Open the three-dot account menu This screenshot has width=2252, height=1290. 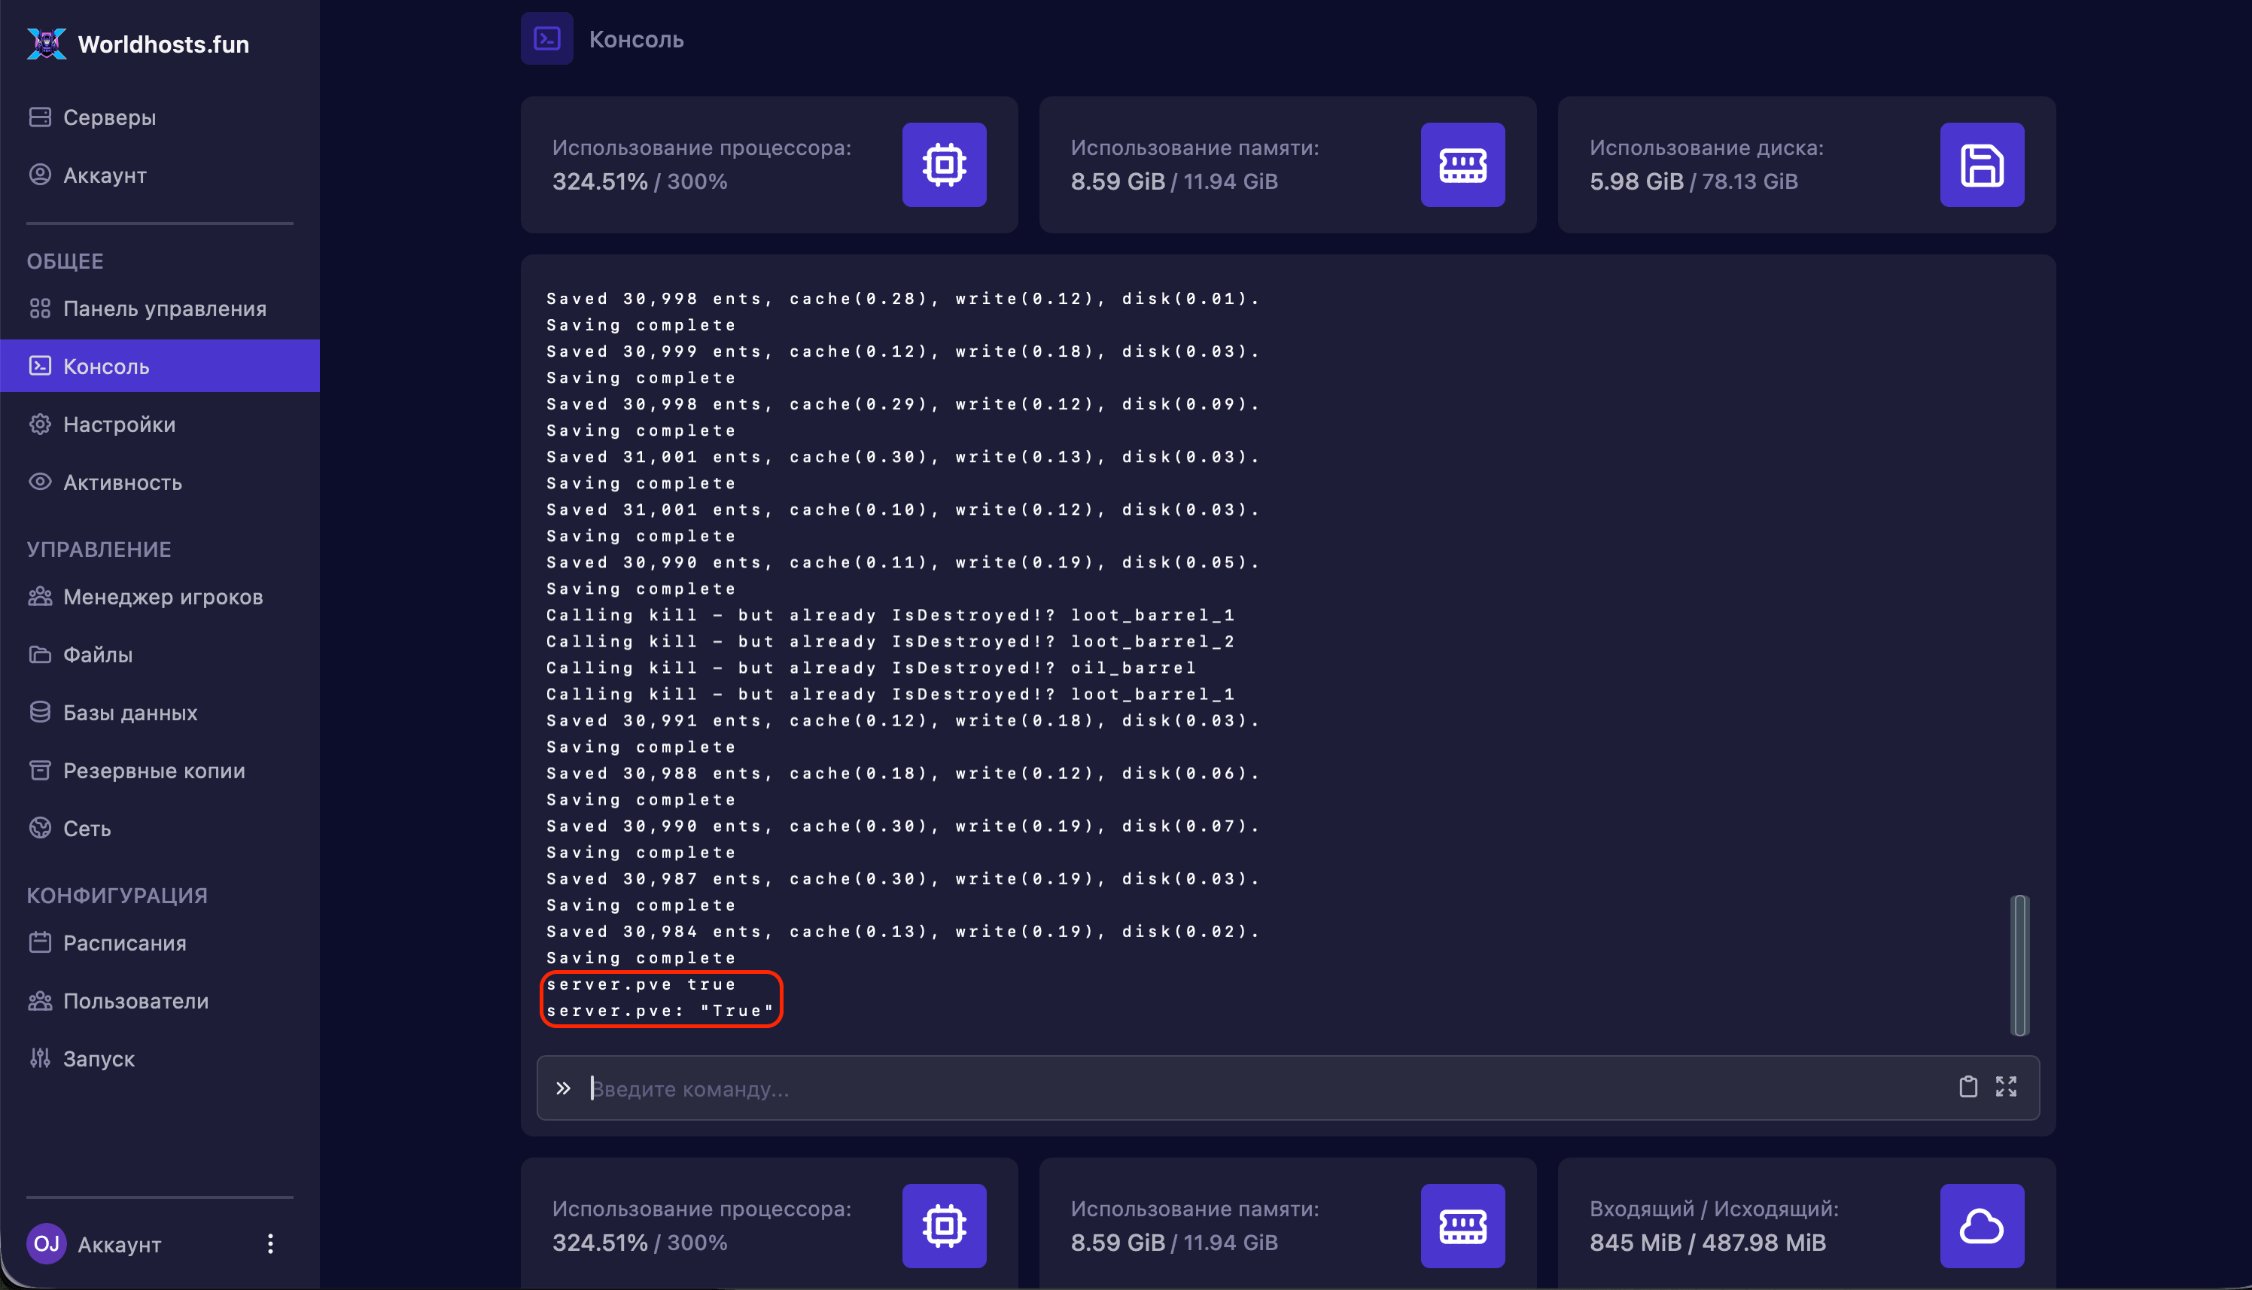coord(270,1244)
